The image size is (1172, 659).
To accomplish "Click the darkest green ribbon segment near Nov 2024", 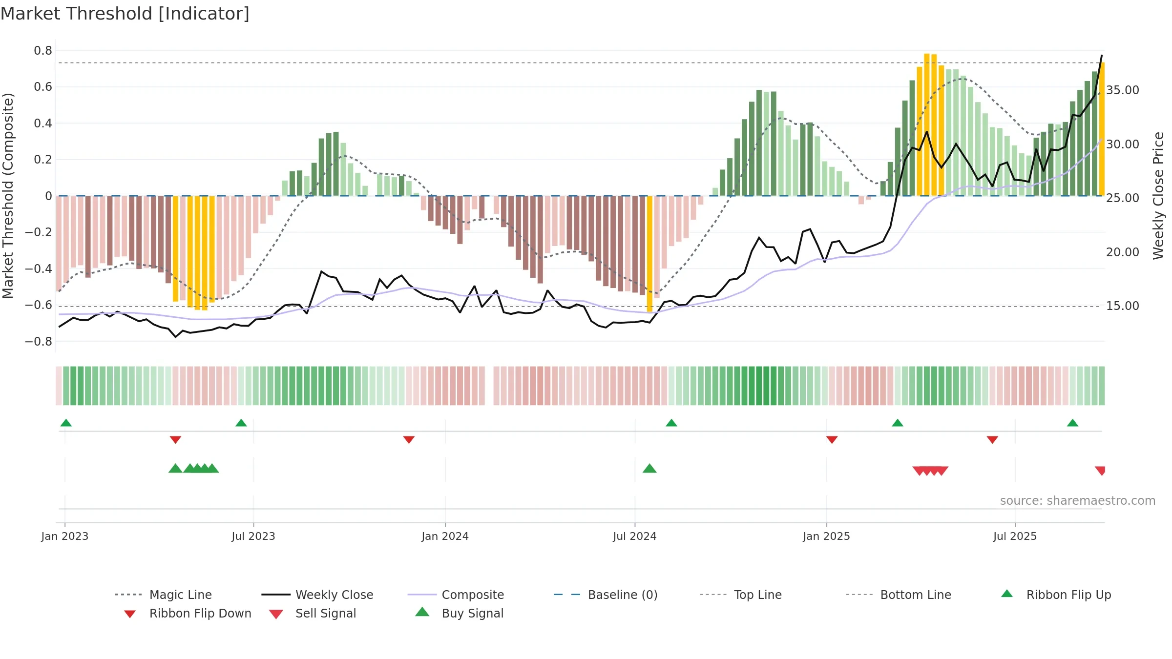I will click(x=766, y=386).
